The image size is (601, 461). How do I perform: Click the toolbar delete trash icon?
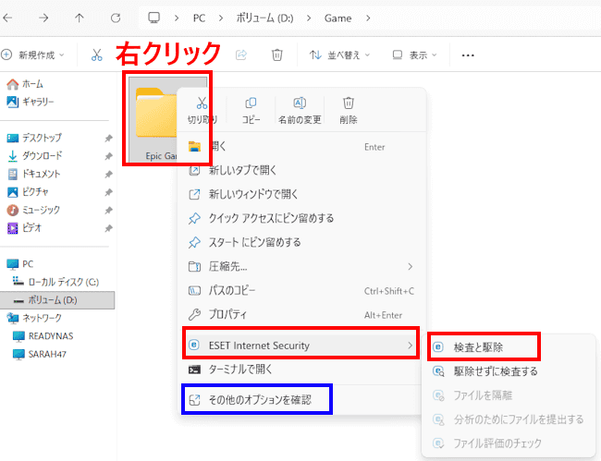coord(276,55)
